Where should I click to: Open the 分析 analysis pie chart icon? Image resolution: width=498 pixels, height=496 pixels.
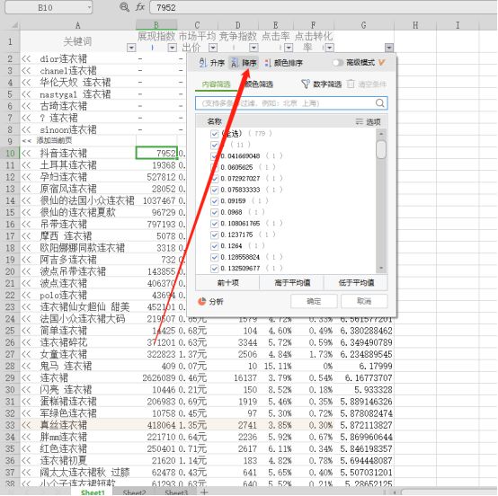tap(202, 301)
